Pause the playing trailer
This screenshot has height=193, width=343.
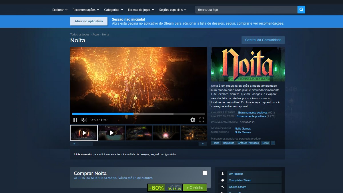tap(75, 120)
